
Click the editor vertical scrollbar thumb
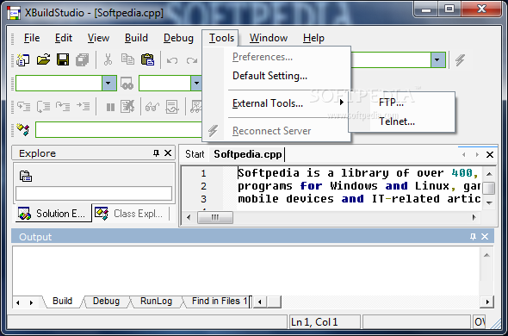(x=489, y=188)
